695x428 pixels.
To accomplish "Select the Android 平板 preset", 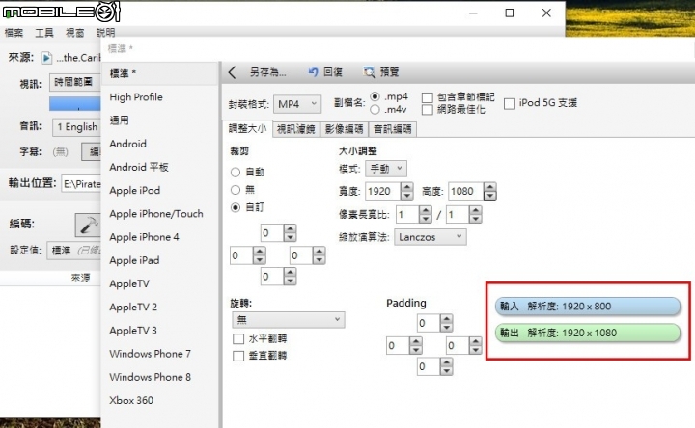I will click(159, 168).
